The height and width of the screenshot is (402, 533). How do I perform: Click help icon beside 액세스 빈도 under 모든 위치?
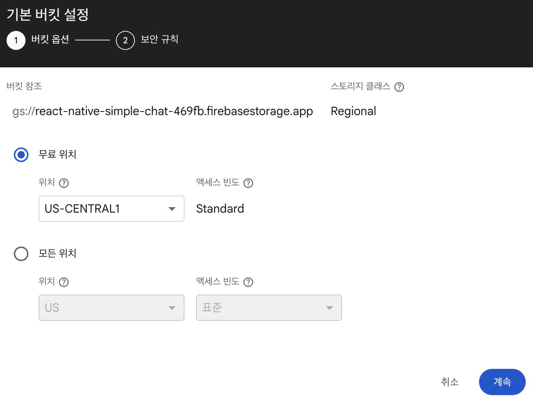point(248,282)
